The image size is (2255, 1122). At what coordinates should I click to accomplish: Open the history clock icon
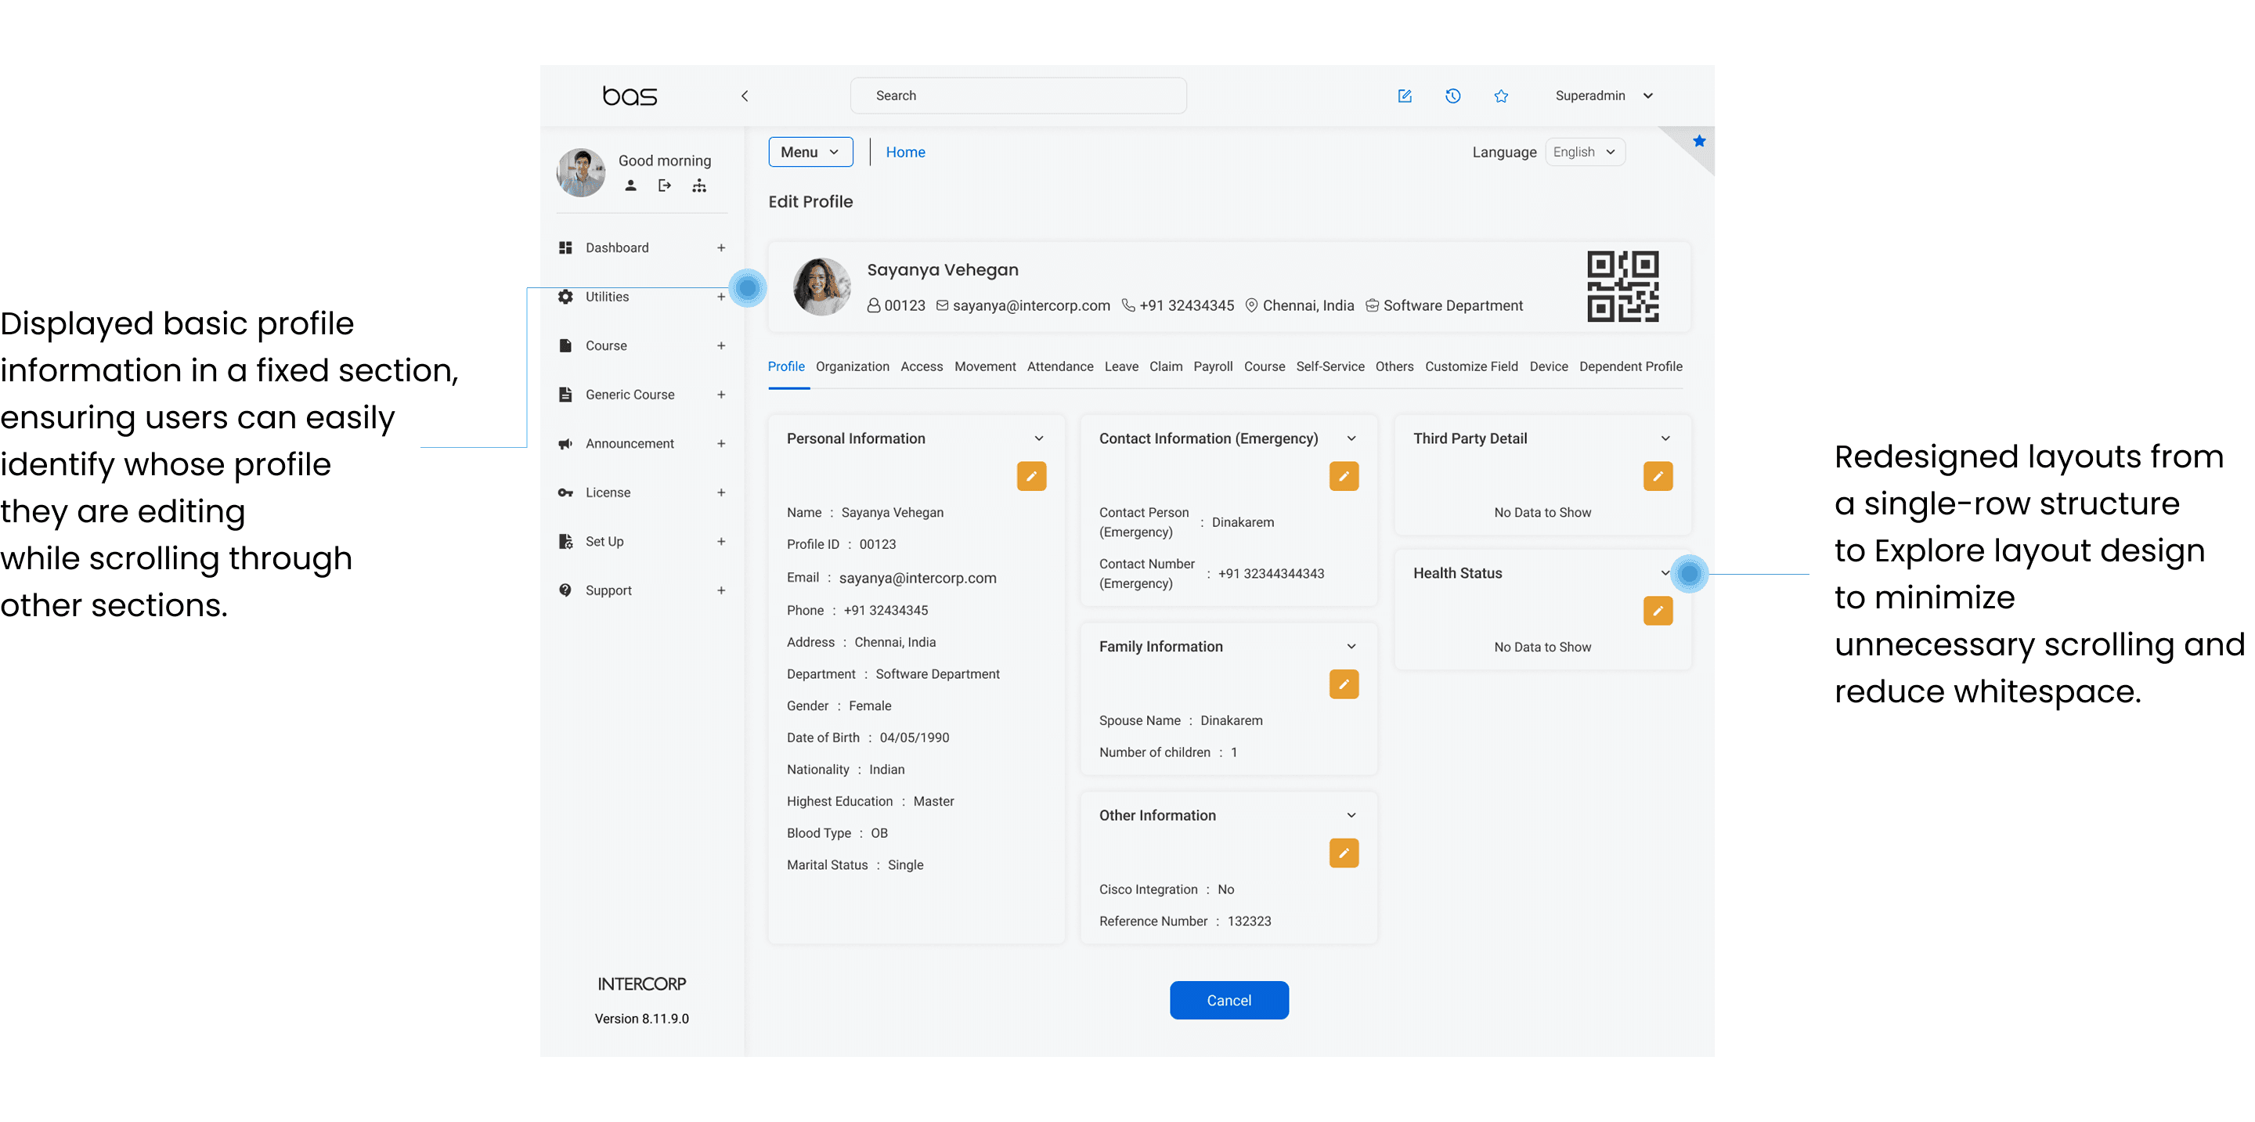1452,96
